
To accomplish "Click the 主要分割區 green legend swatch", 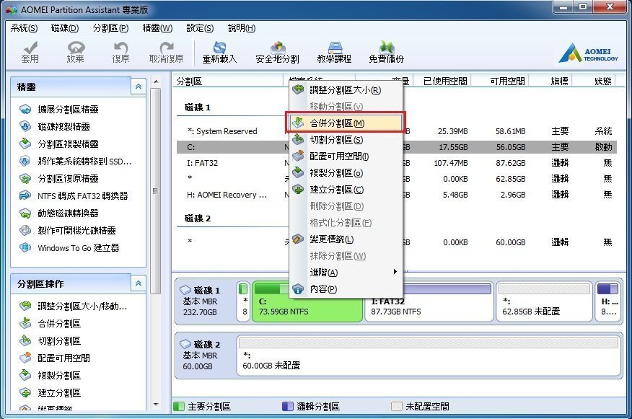I will pos(178,406).
